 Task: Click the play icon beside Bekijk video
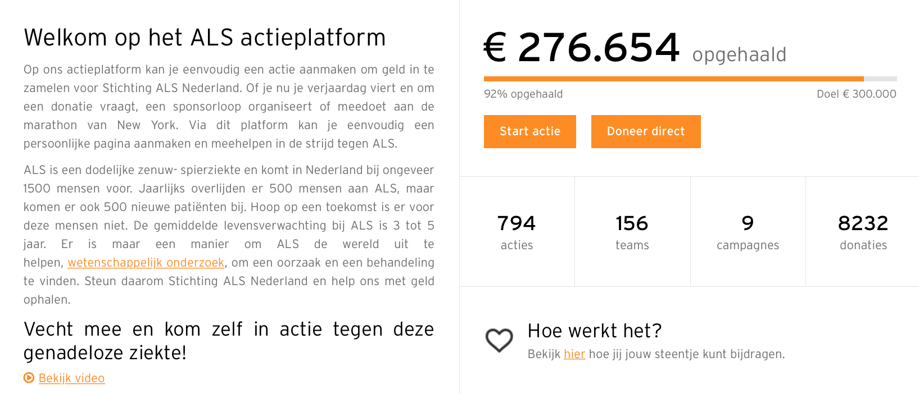pyautogui.click(x=29, y=378)
